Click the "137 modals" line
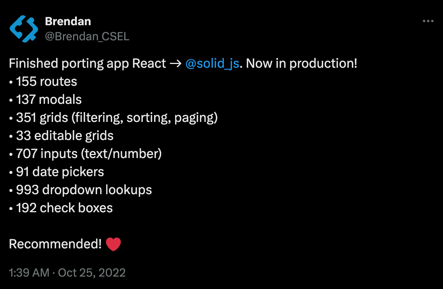Screen dimensions: 443x289 (49, 100)
